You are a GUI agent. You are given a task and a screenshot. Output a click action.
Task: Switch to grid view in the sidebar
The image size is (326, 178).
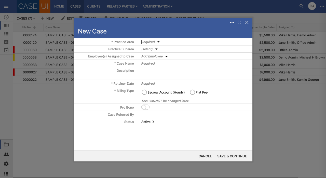click(6, 25)
